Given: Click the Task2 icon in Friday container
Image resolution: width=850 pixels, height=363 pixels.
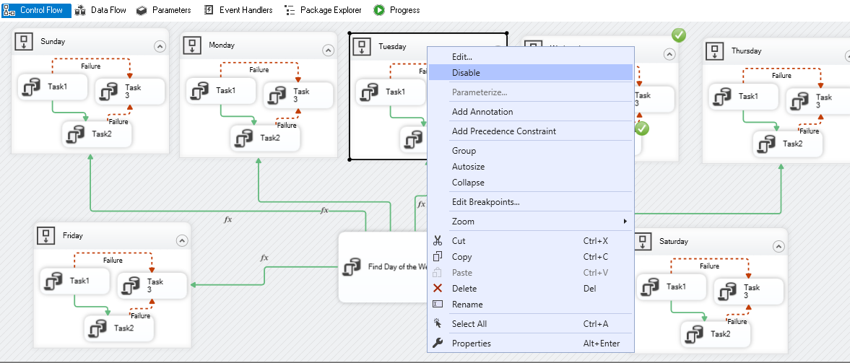Looking at the screenshot, I should pos(97,328).
